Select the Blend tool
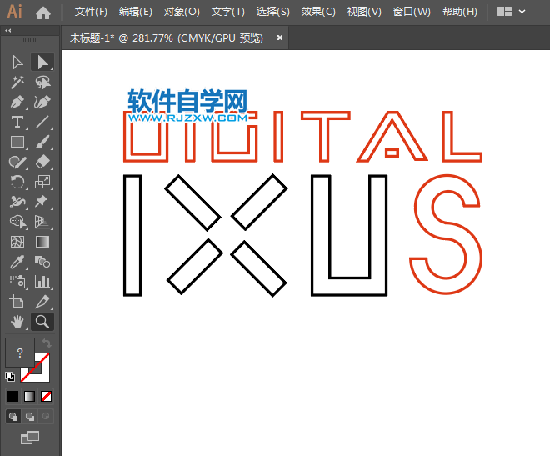This screenshot has width=550, height=456. pyautogui.click(x=42, y=262)
